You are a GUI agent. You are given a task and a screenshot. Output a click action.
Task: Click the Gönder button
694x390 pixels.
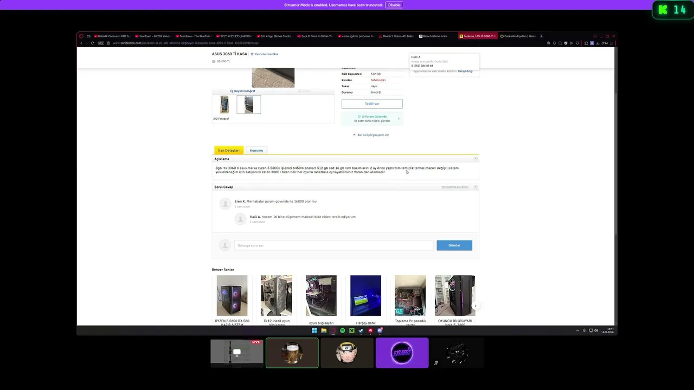point(454,245)
